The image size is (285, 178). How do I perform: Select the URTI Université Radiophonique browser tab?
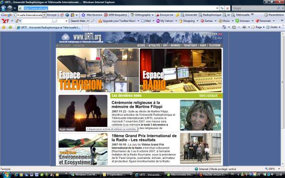pyautogui.click(x=49, y=28)
